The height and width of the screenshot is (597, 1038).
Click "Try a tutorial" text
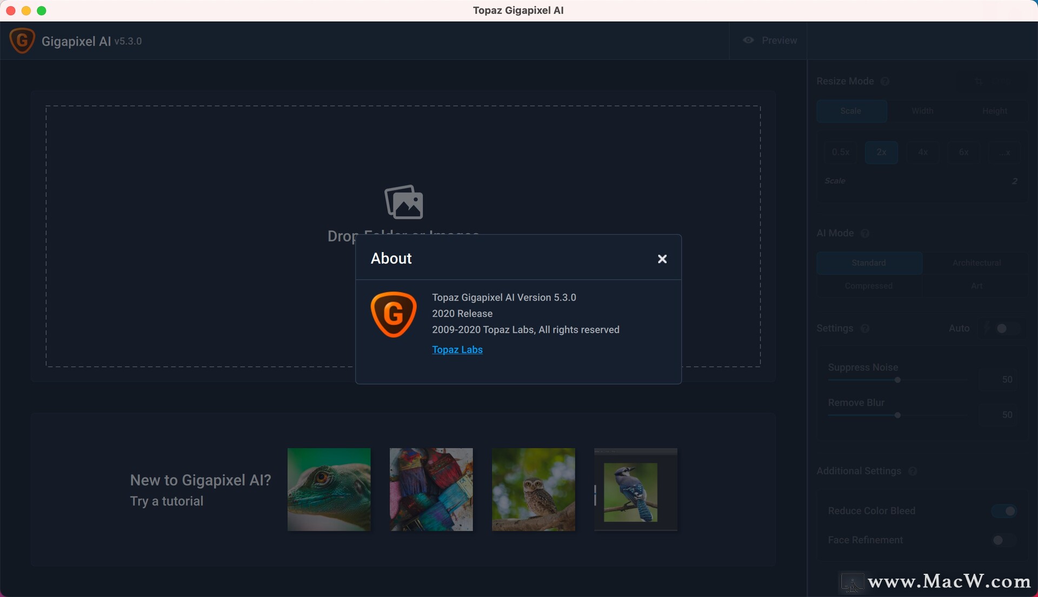coord(167,501)
